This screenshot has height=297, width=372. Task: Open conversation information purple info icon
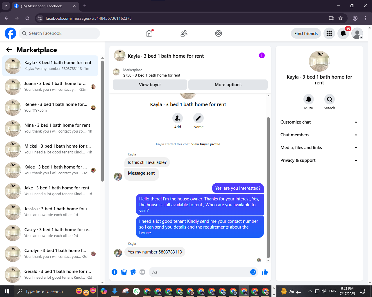click(x=262, y=55)
